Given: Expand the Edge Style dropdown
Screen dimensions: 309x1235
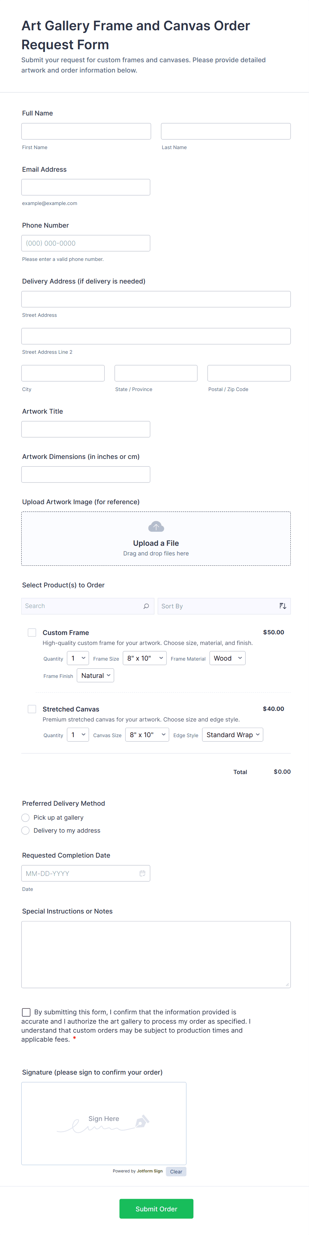Looking at the screenshot, I should pyautogui.click(x=233, y=735).
